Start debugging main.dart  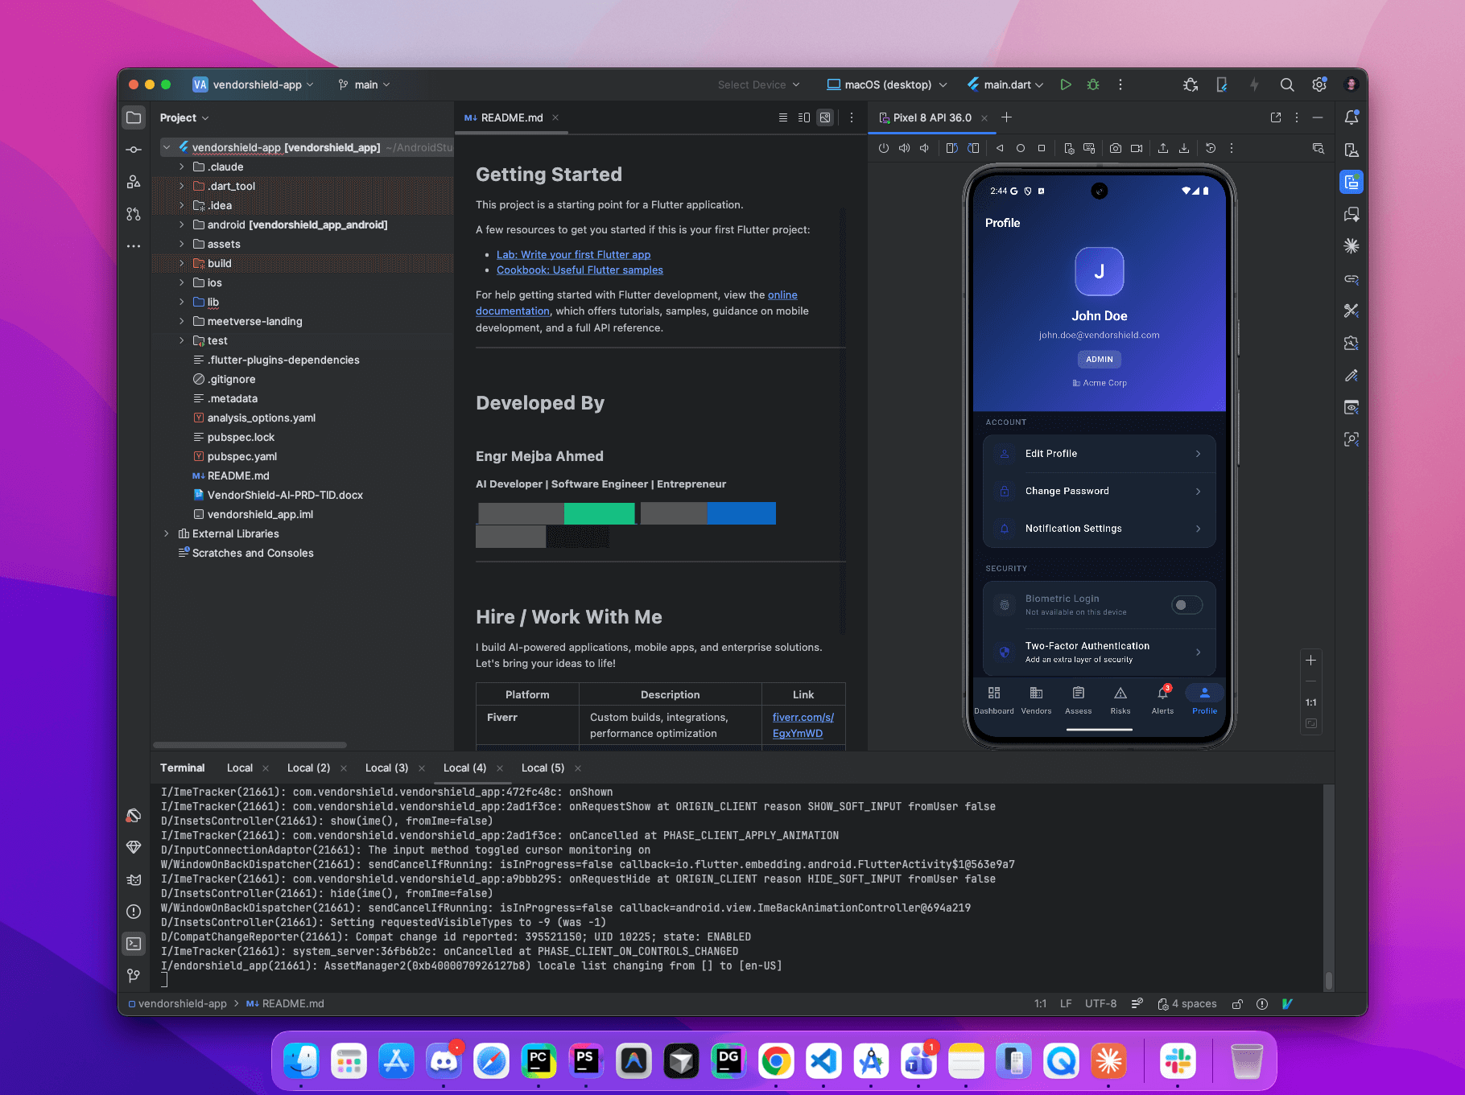1093,84
